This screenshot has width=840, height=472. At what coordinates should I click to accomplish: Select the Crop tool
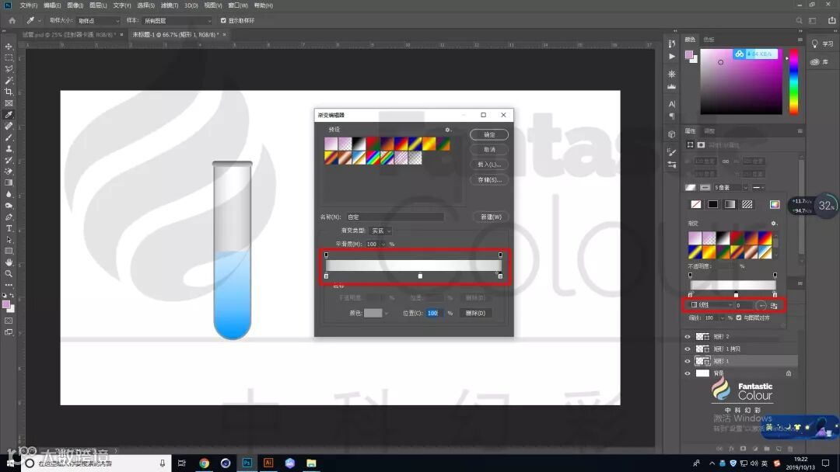point(9,92)
